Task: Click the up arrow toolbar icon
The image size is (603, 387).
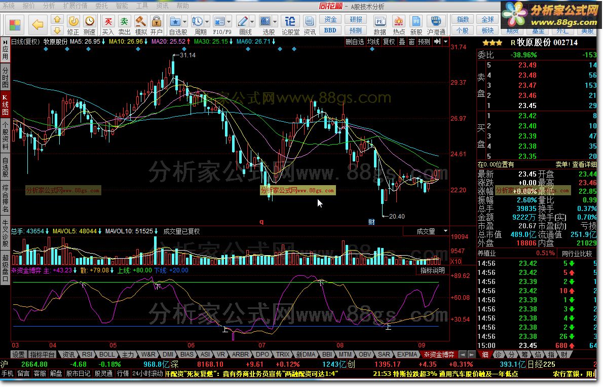Action: tap(57, 19)
